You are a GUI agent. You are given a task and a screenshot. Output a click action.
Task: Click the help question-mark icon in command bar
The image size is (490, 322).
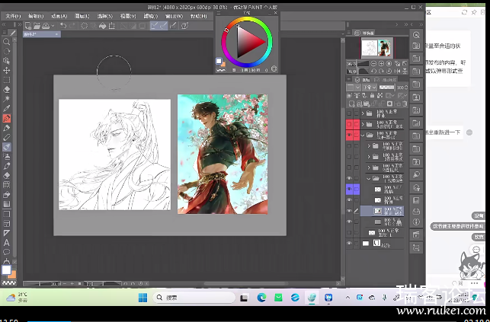coord(184,26)
